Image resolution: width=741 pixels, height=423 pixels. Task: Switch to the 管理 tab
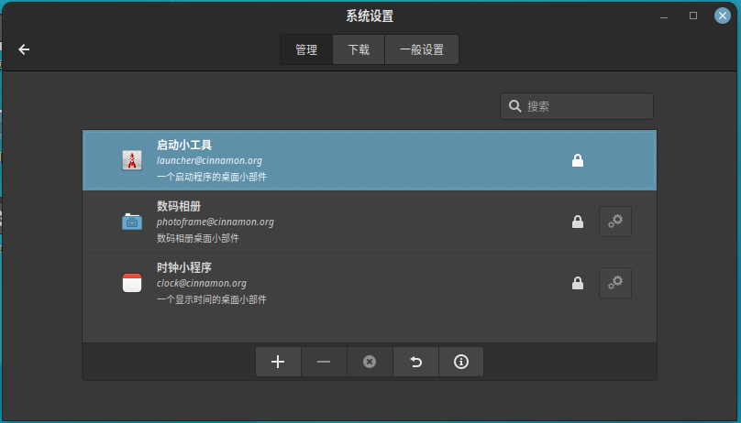[306, 49]
